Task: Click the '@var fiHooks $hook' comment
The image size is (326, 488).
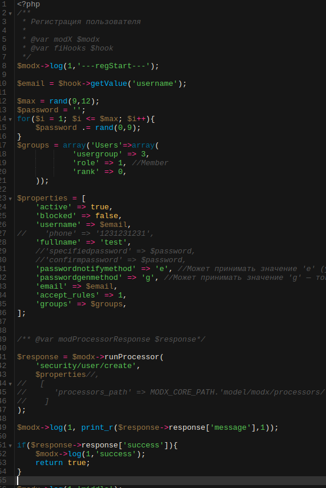Action: [72, 48]
